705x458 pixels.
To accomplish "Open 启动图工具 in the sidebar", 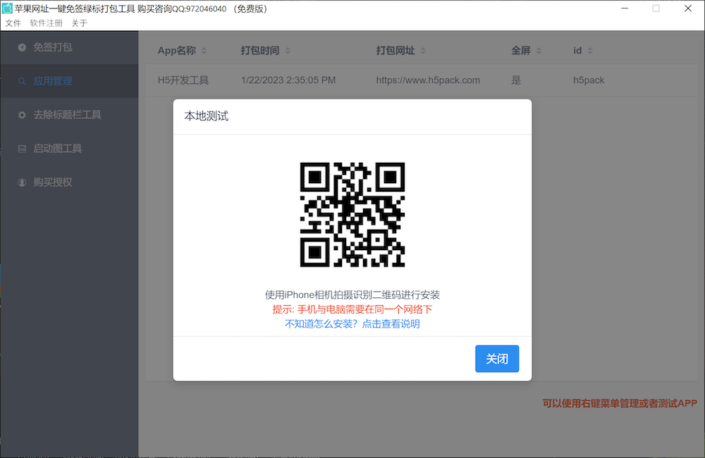I will (x=69, y=149).
